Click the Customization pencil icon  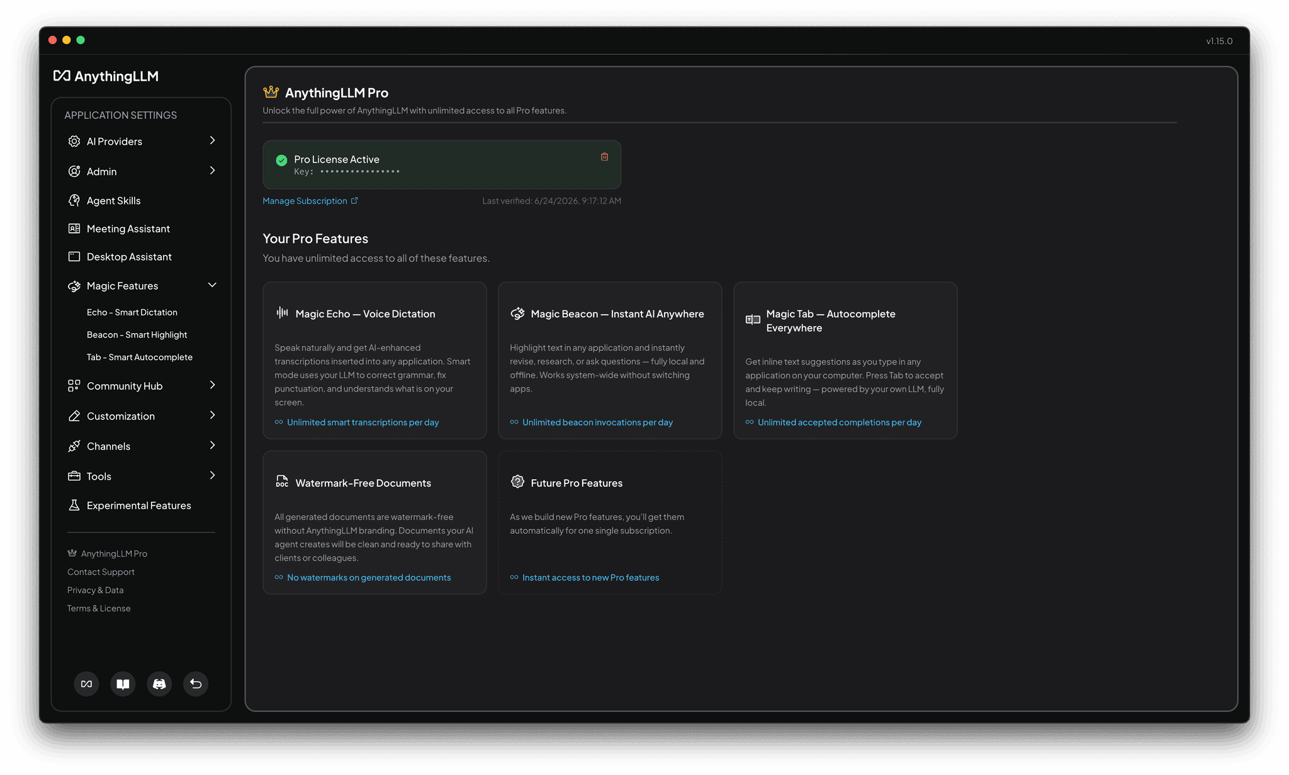[x=74, y=416]
